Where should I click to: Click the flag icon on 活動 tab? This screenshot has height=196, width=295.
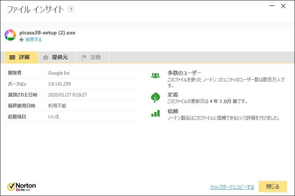(84, 57)
